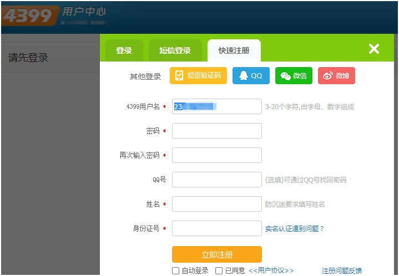Open the 短信登录 tab
Screen dimensions: 399x276
(175, 50)
